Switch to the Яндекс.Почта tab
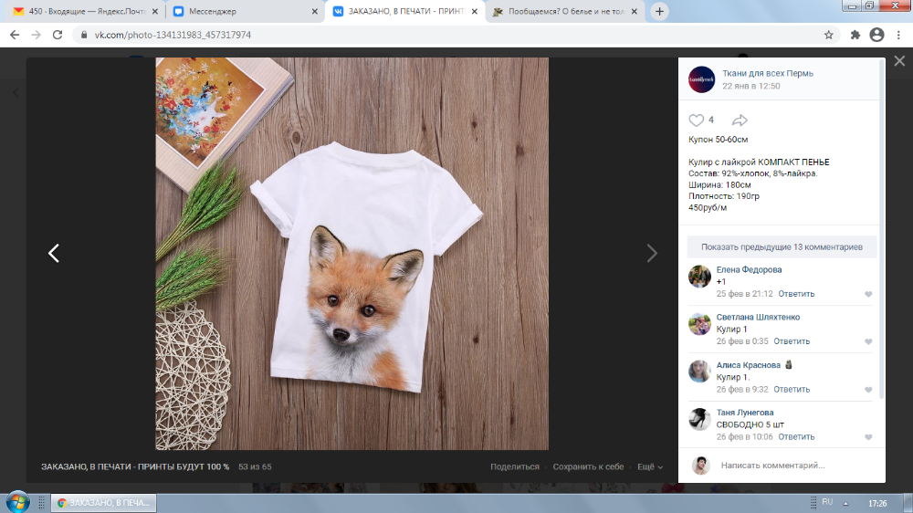 [86, 11]
